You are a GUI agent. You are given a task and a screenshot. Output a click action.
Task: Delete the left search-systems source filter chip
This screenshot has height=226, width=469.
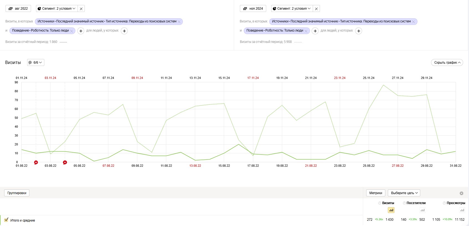click(x=179, y=22)
